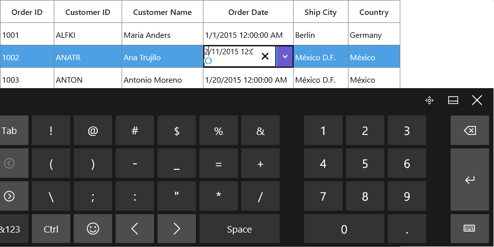
Task: Tap the right arrow cursor key
Action: [177, 229]
